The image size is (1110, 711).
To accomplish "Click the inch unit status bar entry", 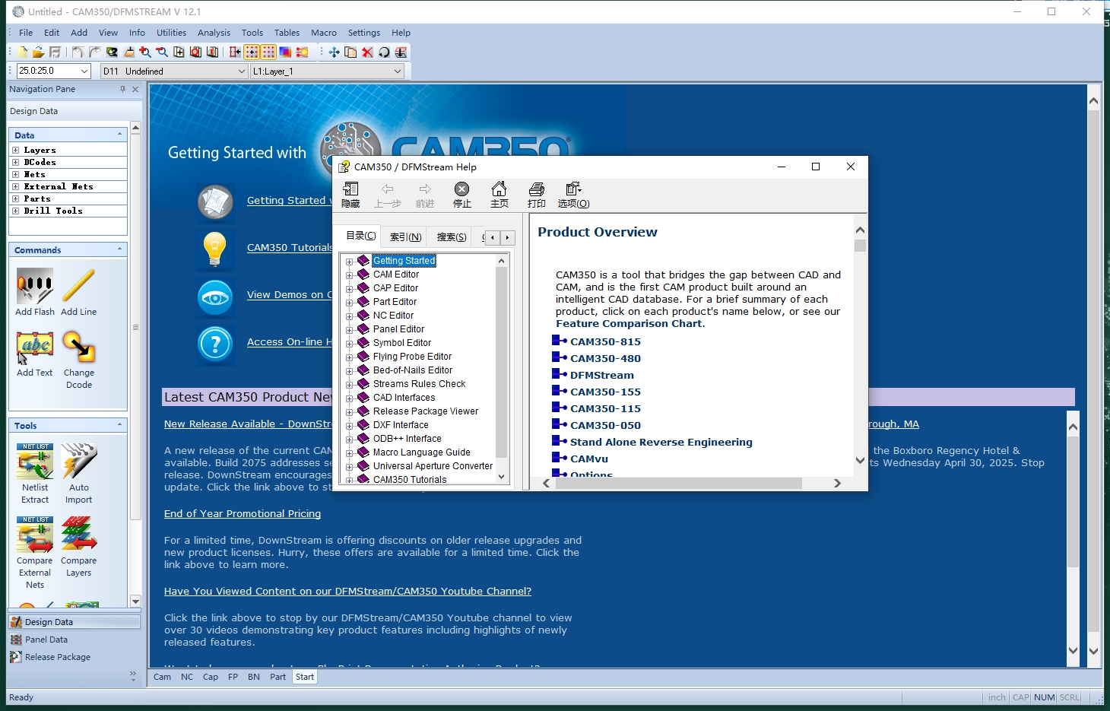I will click(997, 697).
